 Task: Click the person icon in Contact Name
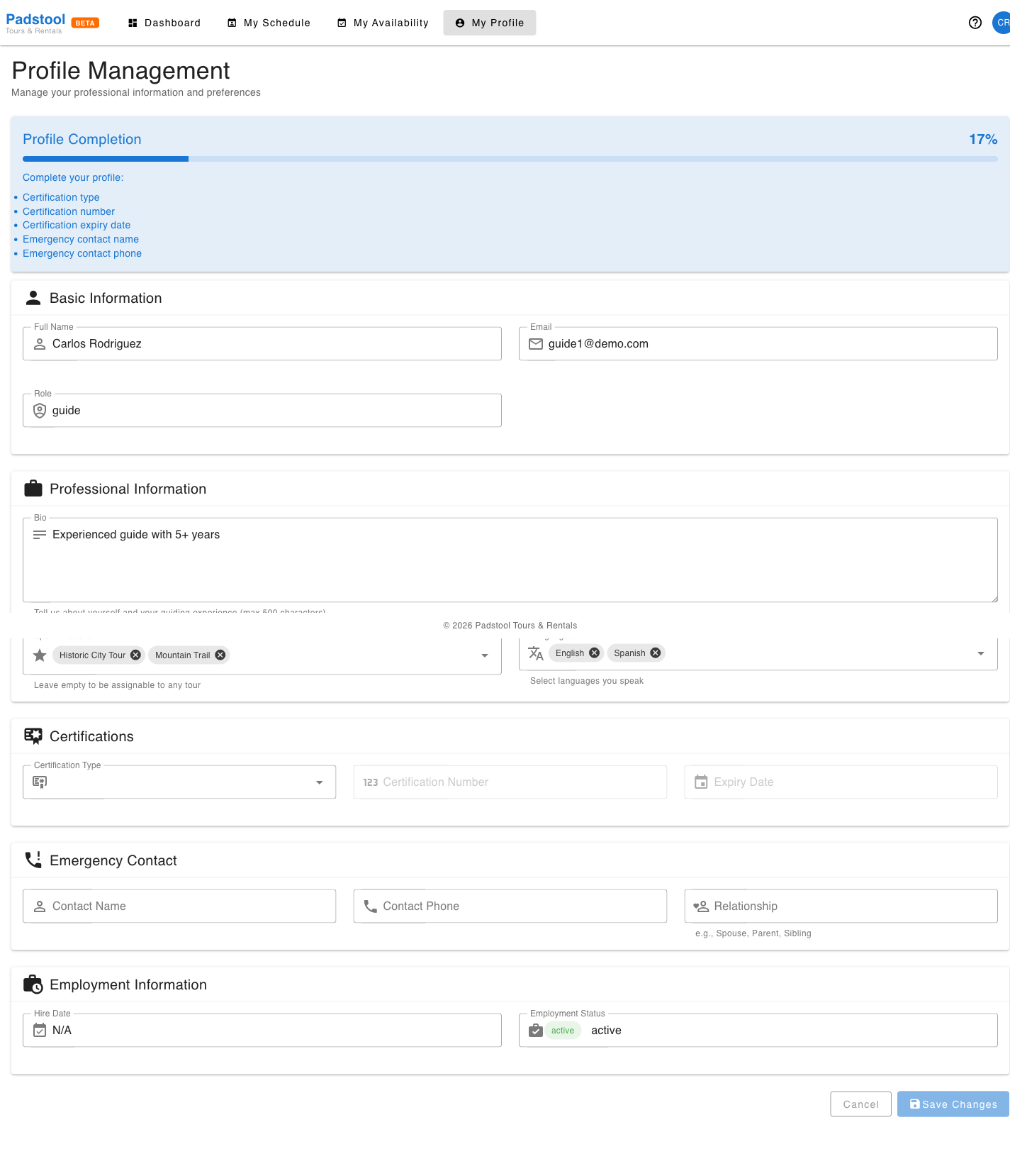click(x=40, y=906)
